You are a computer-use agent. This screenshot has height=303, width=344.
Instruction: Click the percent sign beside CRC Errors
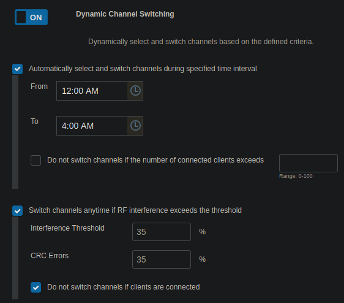[x=202, y=259]
